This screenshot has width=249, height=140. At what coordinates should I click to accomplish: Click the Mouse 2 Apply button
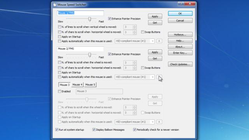155,52
